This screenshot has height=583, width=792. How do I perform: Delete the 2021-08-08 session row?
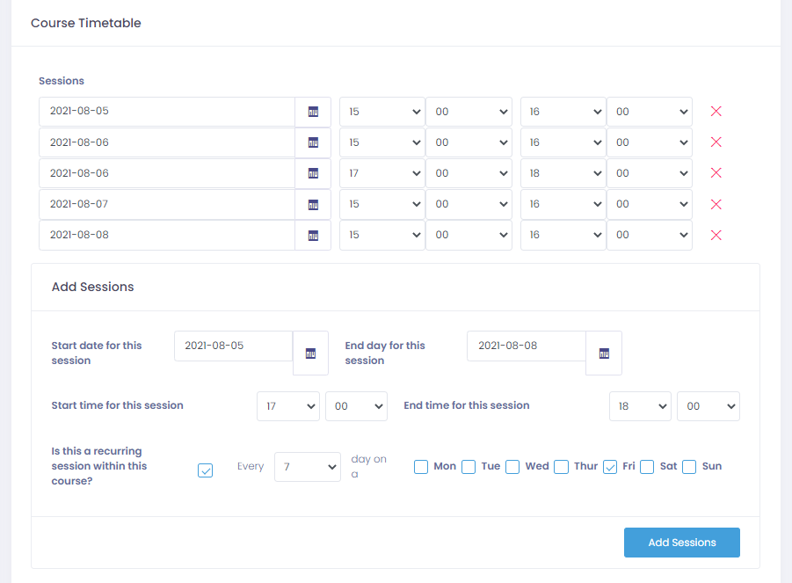[716, 235]
